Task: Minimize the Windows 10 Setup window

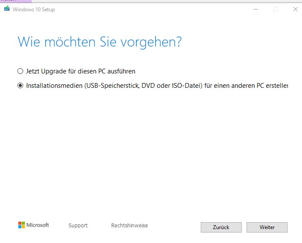Action: click(256, 9)
